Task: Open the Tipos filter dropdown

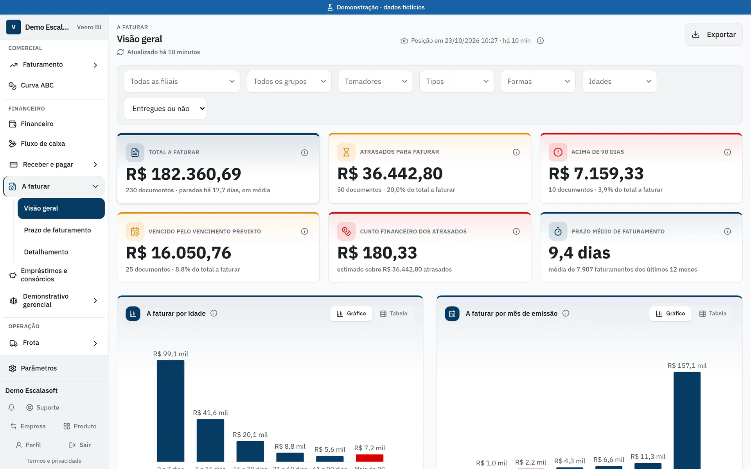Action: click(x=457, y=81)
